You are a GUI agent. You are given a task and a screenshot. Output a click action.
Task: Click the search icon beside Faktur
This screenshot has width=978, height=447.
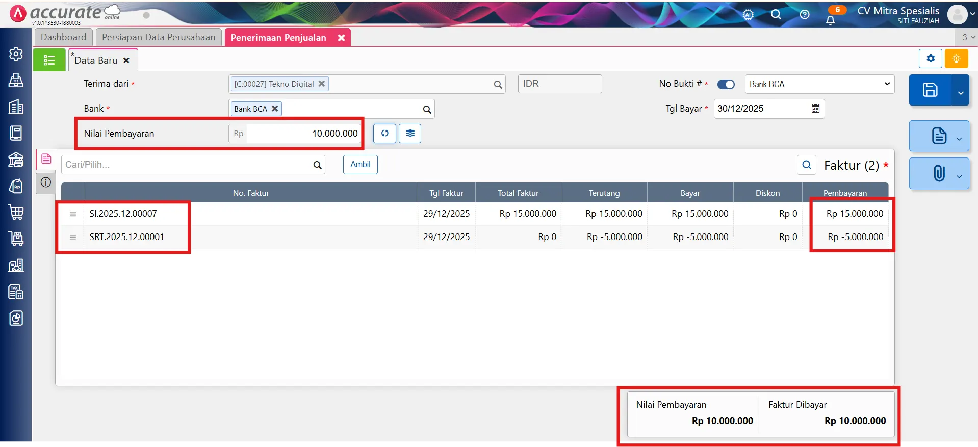pos(806,165)
